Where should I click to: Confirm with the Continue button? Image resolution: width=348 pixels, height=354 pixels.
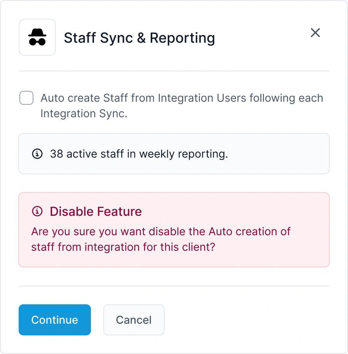pos(55,320)
